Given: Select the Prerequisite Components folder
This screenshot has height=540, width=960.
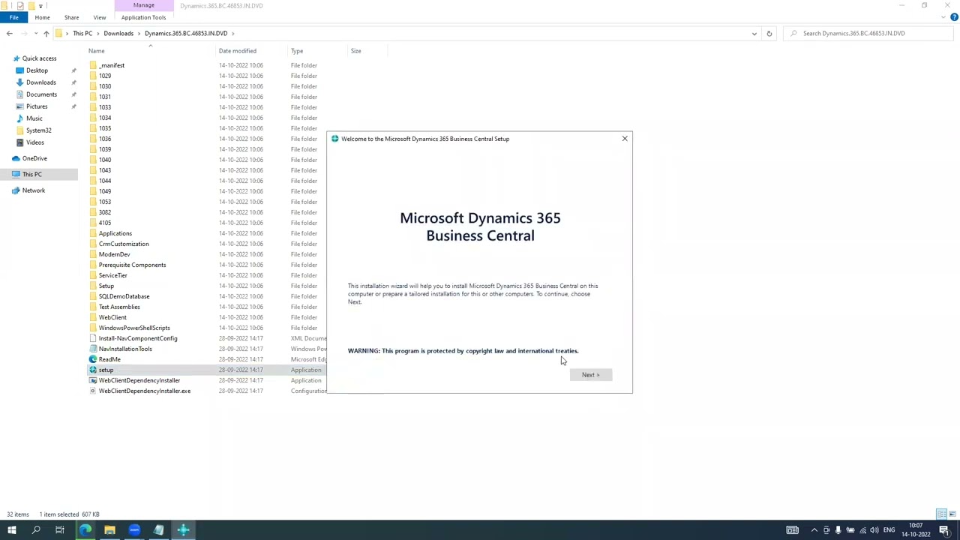Looking at the screenshot, I should [x=132, y=265].
